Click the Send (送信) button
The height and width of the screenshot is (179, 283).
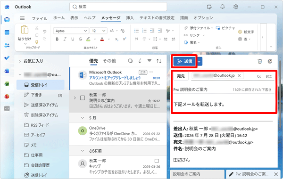184,61
